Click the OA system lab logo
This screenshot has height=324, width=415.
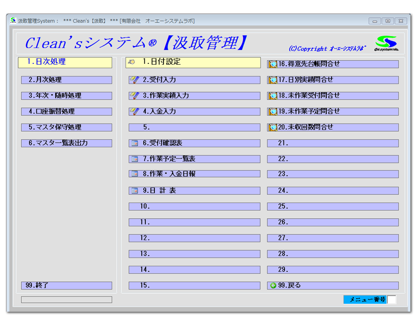386,43
